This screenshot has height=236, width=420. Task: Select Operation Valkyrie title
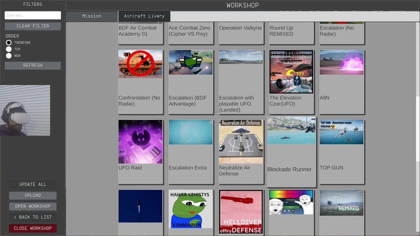point(241,28)
